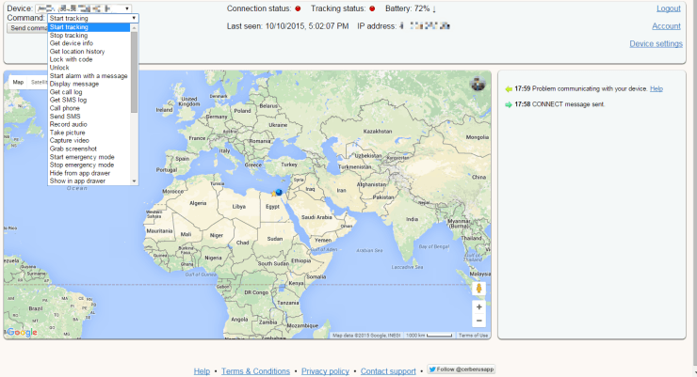Click Follow @cerberusapp Twitter button
The image size is (697, 377).
click(x=461, y=369)
